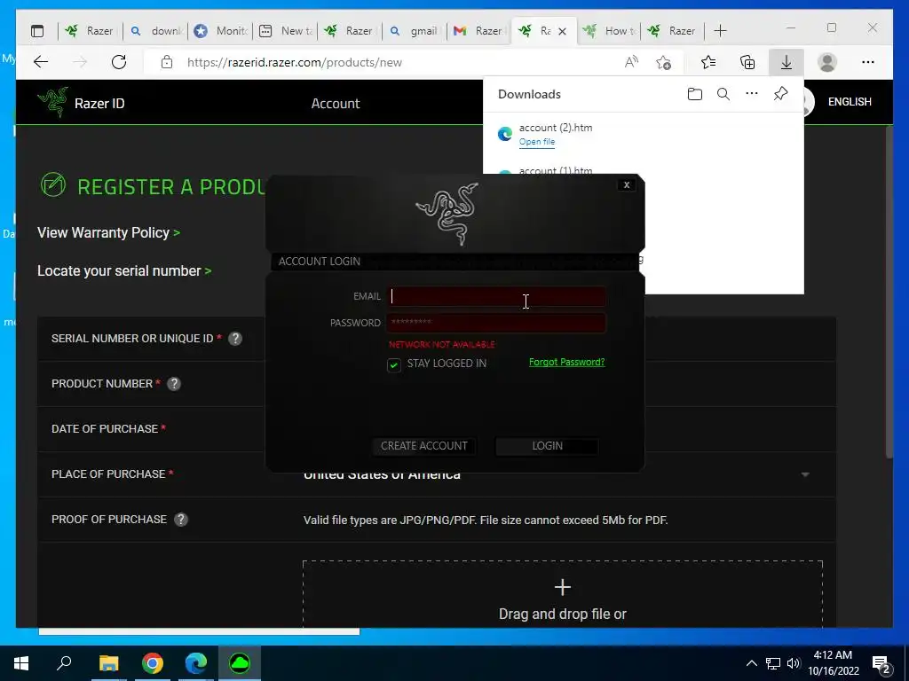The image size is (909, 681).
Task: Close the account login dialog
Action: (626, 184)
